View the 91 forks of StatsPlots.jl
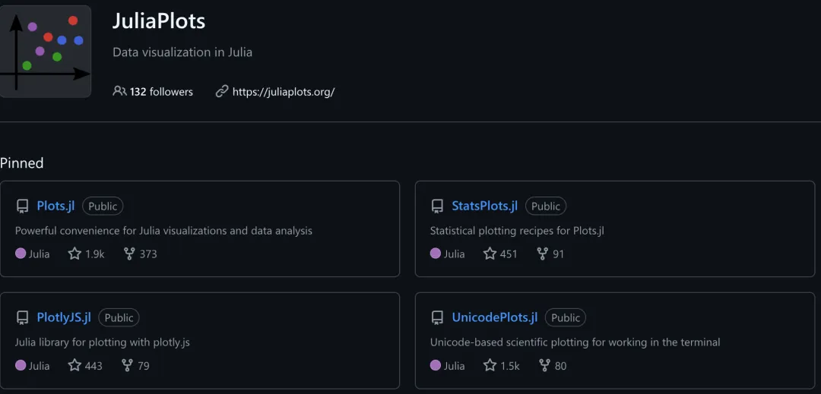 tap(550, 254)
